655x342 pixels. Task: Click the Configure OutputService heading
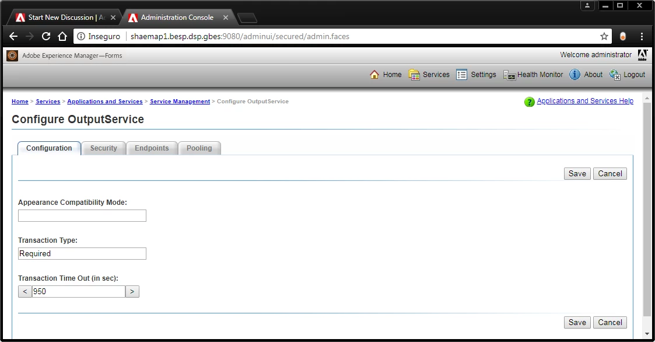(x=78, y=119)
